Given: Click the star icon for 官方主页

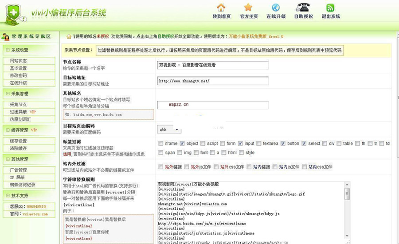Looking at the screenshot, I should point(248,8).
